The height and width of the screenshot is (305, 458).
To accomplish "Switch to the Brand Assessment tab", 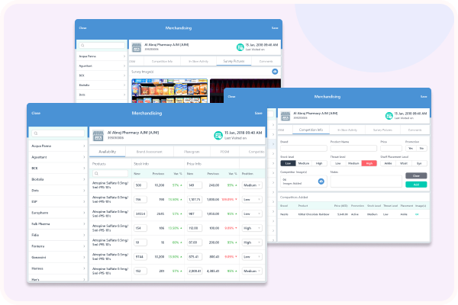I will coord(150,152).
